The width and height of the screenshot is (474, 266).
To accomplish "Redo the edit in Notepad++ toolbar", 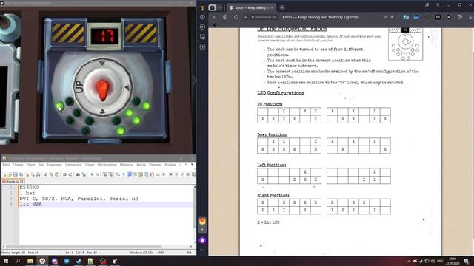I will tap(70, 174).
